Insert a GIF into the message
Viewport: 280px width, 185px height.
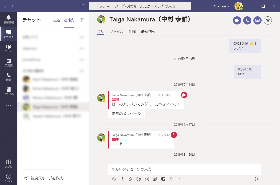(x=147, y=179)
